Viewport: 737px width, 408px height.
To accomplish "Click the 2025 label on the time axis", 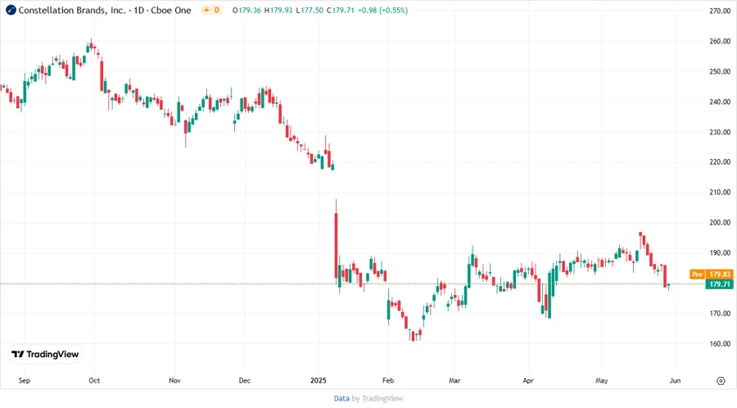I will pos(319,380).
